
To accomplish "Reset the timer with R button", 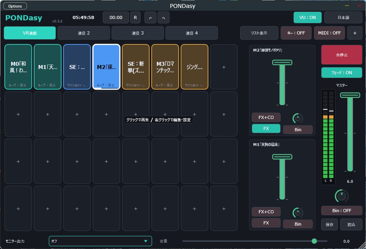I will point(135,17).
